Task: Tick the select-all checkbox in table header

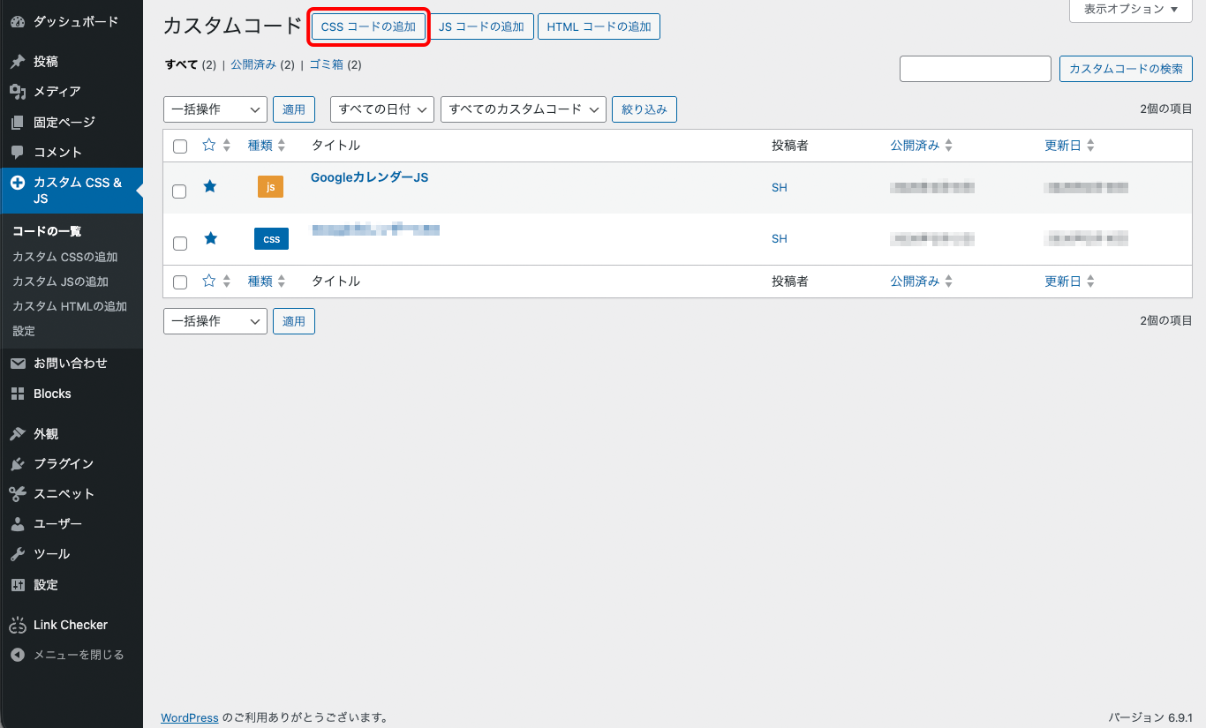Action: pos(180,146)
